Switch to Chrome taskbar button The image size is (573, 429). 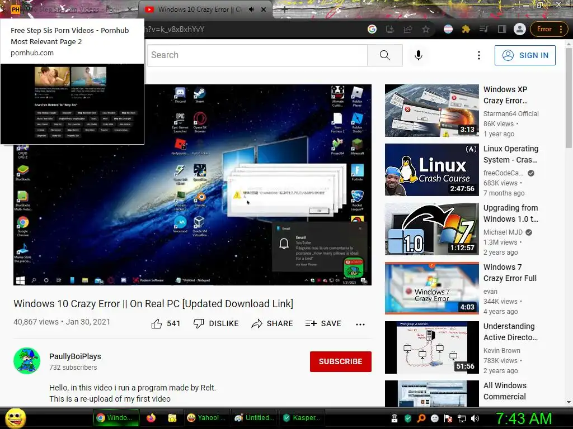coord(116,418)
